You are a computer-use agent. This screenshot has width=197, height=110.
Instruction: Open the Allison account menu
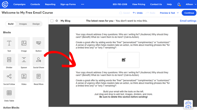point(191,4)
